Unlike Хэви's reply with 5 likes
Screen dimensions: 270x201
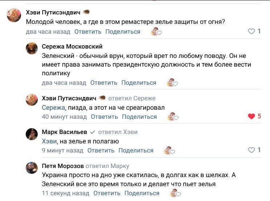pyautogui.click(x=251, y=116)
